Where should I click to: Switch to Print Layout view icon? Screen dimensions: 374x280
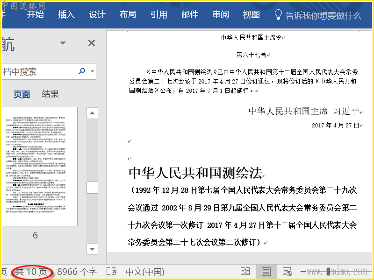click(266, 272)
